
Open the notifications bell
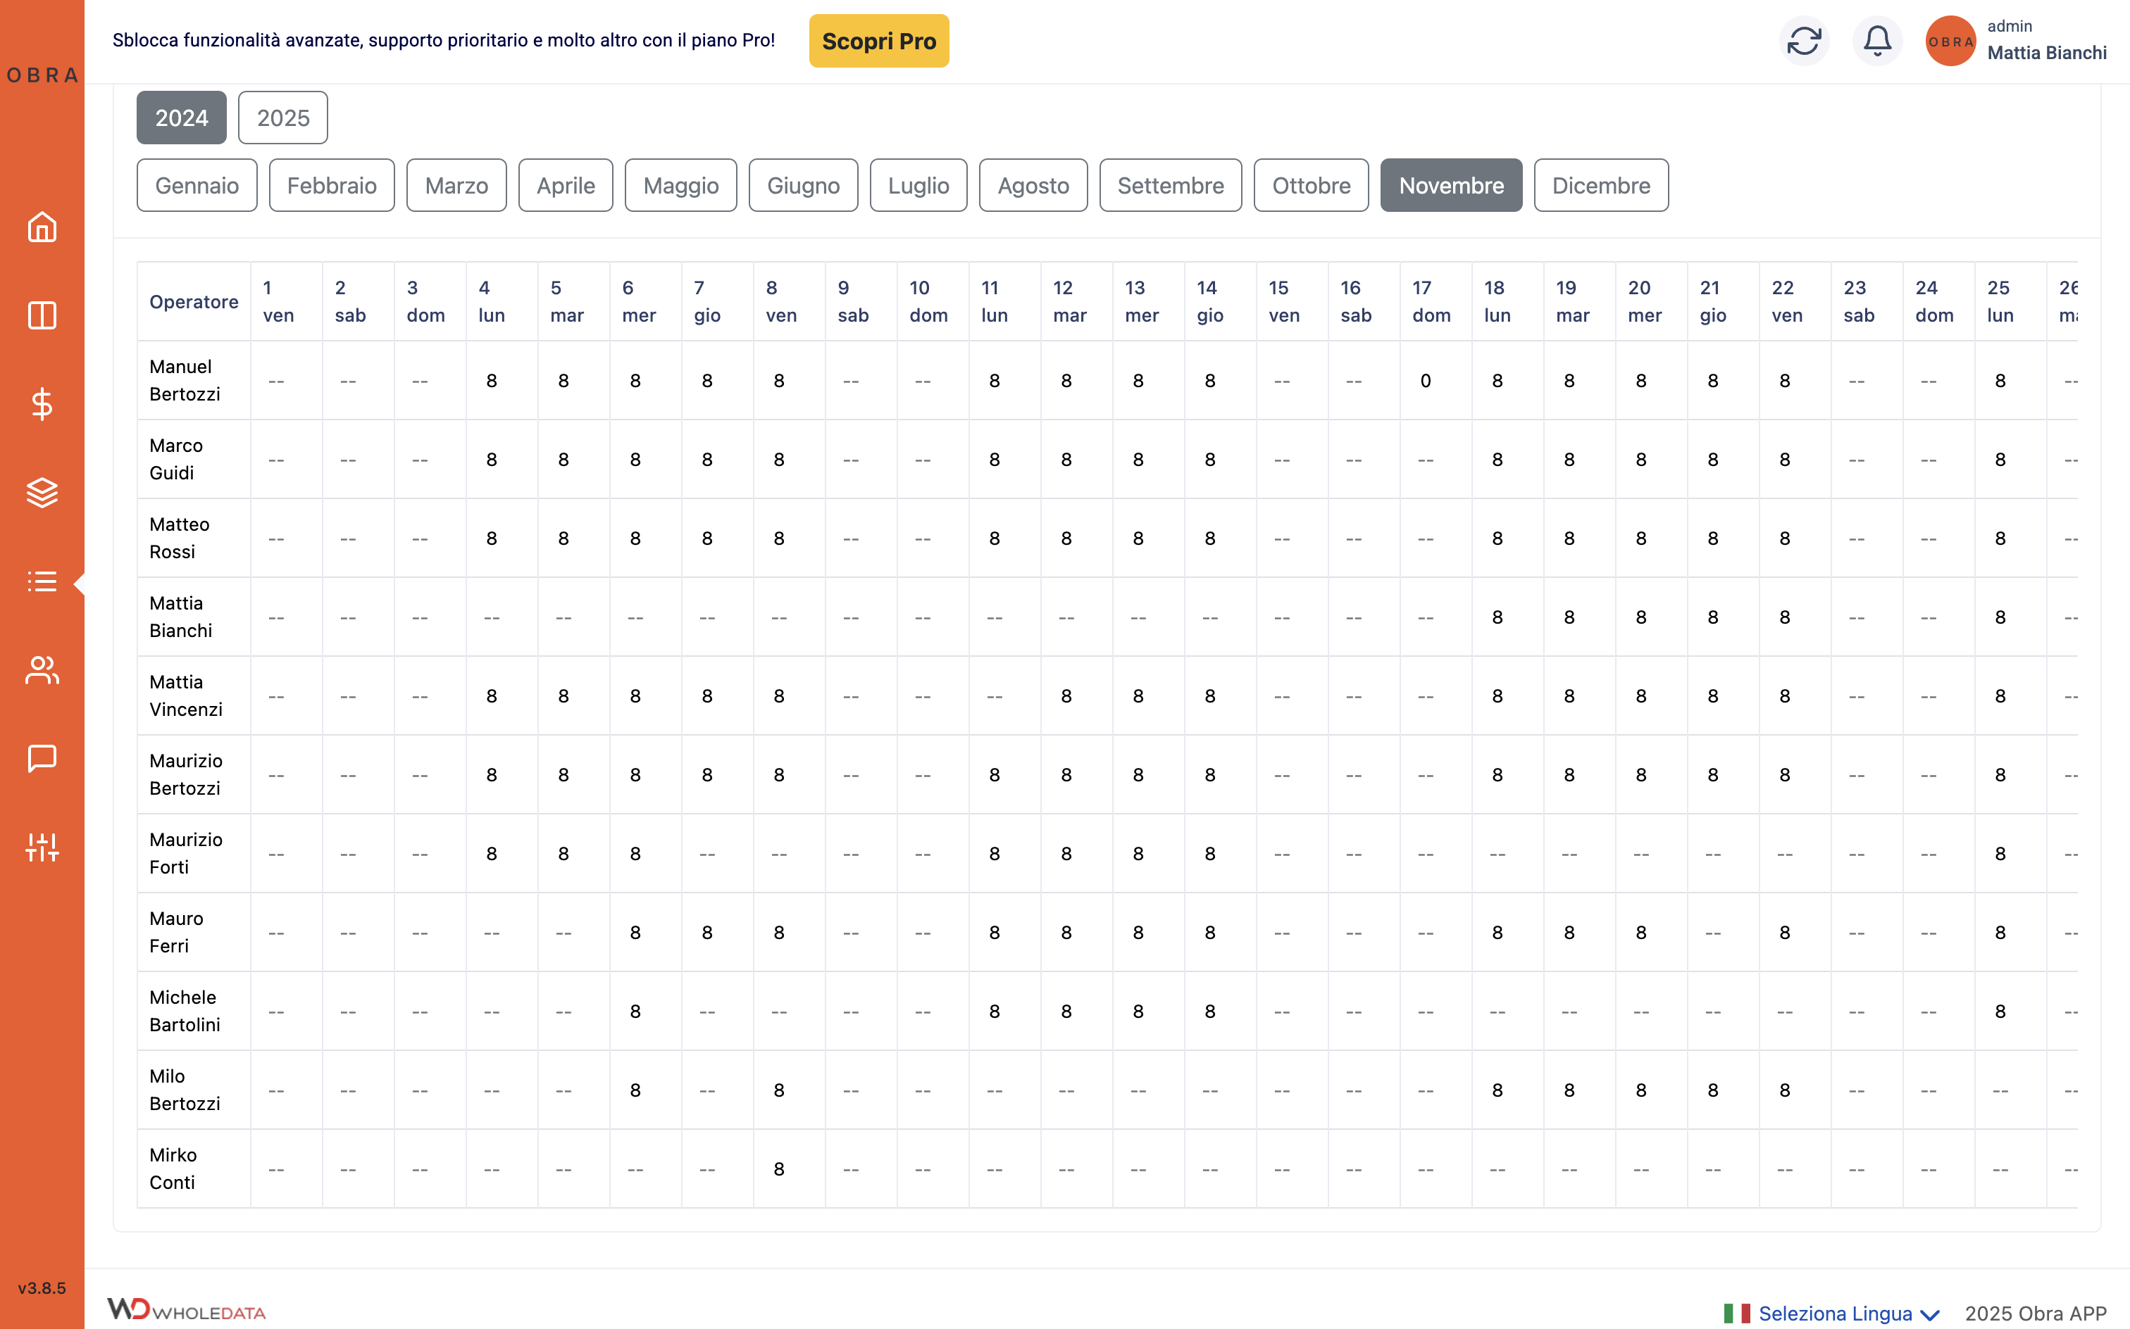coord(1876,40)
